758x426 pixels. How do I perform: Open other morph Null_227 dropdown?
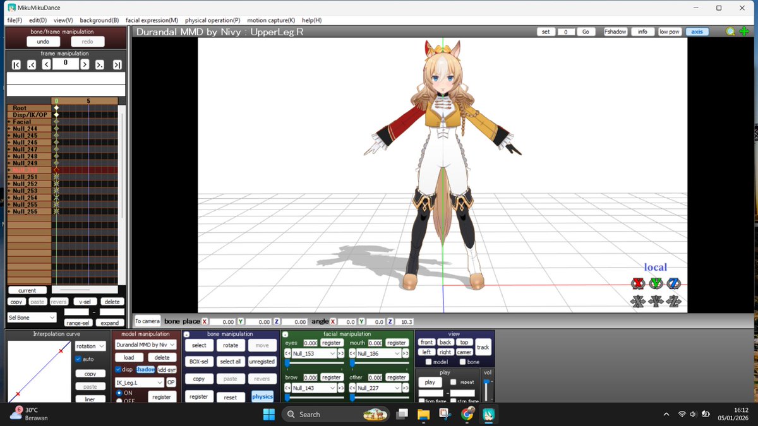[379, 388]
